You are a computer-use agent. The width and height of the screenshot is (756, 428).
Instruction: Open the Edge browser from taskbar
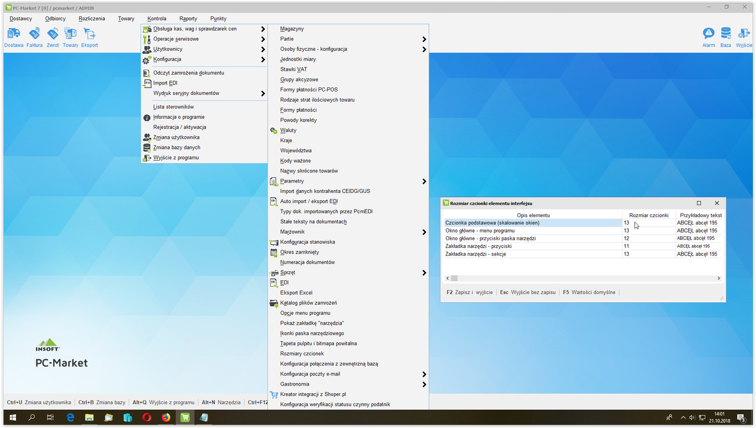pyautogui.click(x=70, y=417)
